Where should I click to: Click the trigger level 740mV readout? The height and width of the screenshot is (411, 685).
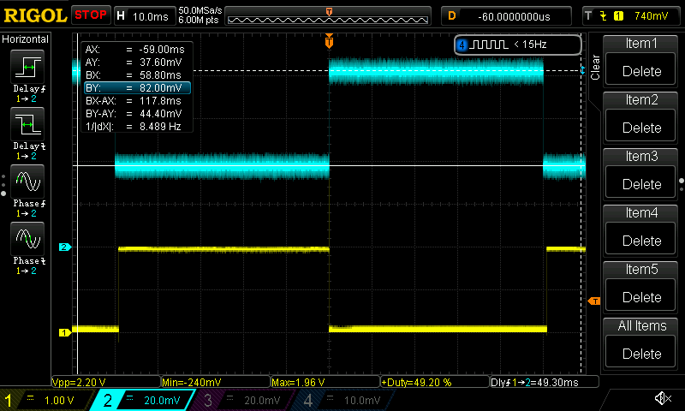coord(651,16)
